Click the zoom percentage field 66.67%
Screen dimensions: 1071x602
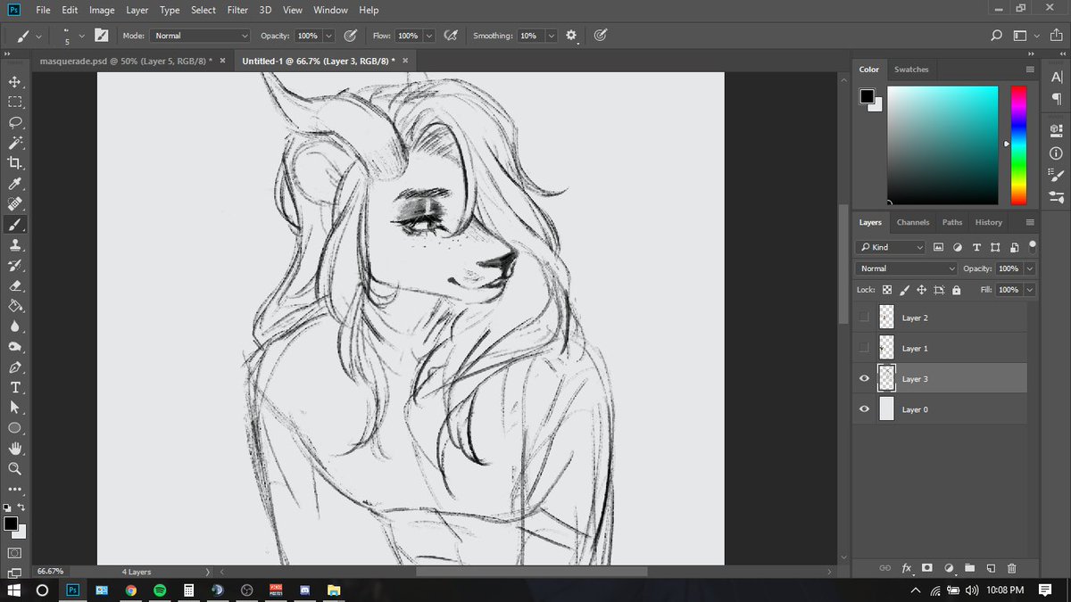pyautogui.click(x=49, y=572)
